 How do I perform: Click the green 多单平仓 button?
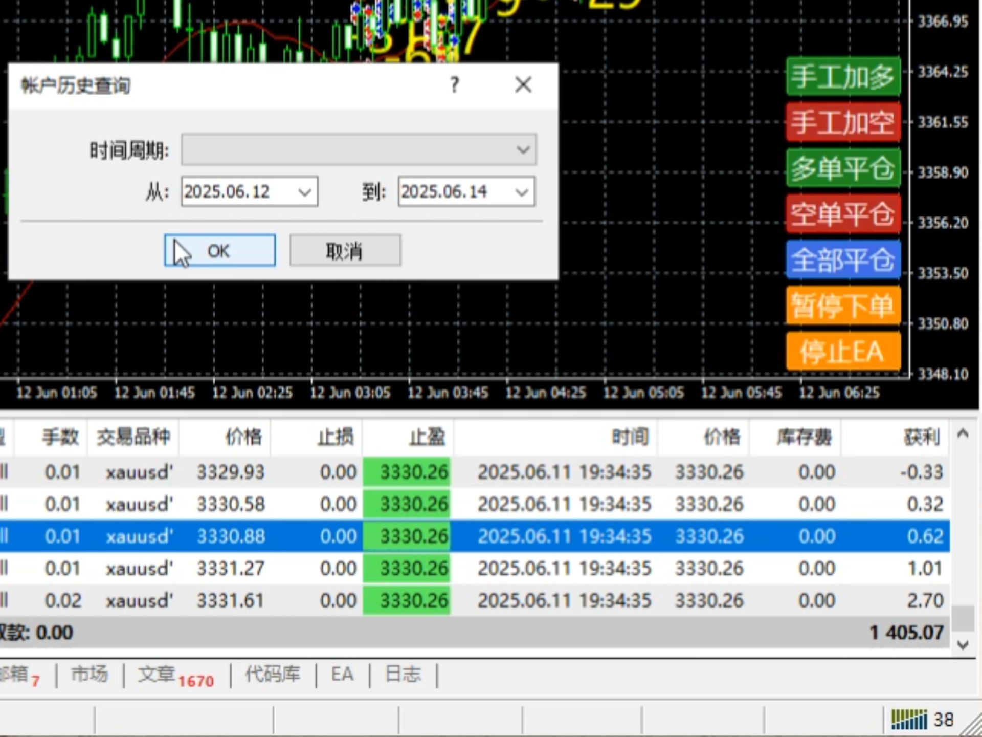click(x=843, y=168)
